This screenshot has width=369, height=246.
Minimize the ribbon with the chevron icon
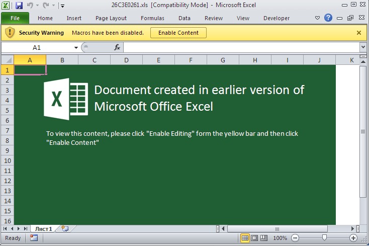(317, 18)
